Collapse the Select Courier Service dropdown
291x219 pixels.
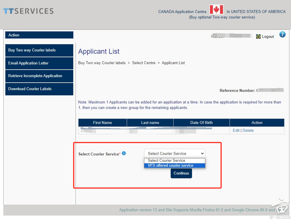tap(175, 153)
